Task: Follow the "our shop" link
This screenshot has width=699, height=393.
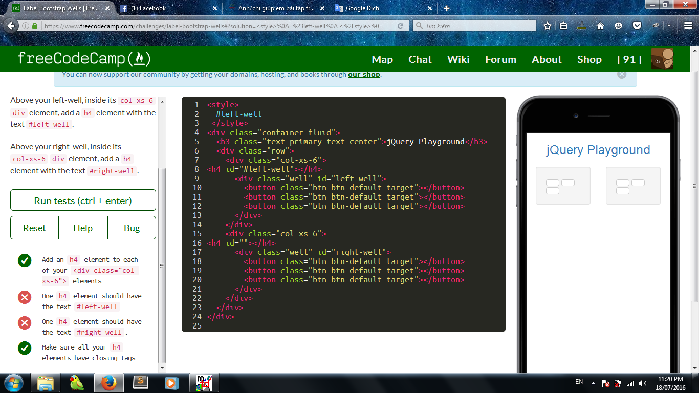Action: point(364,74)
